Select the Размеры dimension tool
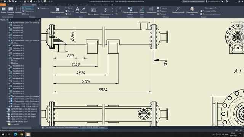 (x=18, y=10)
